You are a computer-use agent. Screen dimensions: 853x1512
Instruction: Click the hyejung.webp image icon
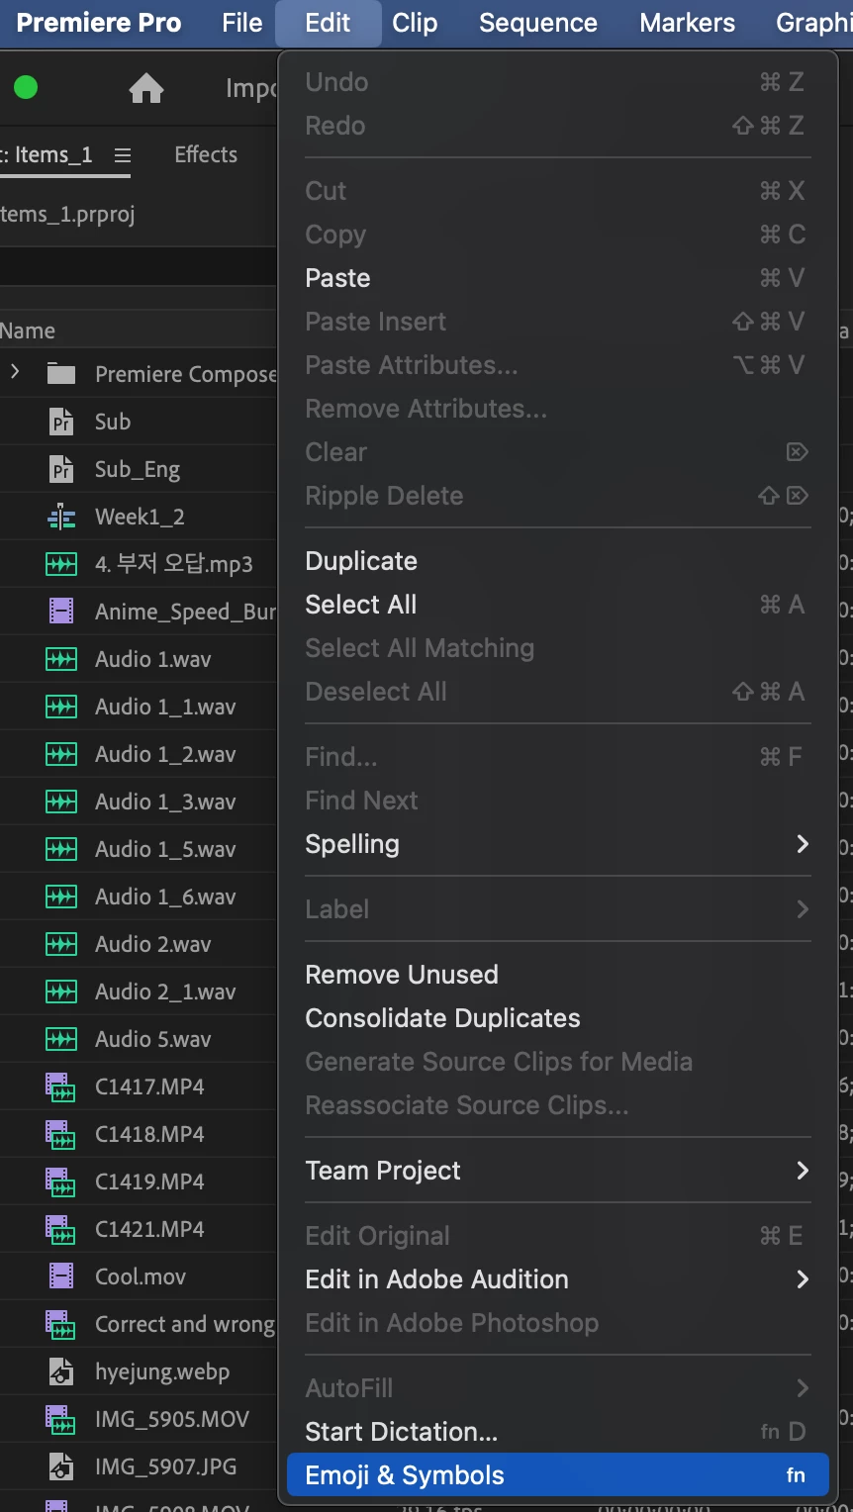(x=61, y=1371)
